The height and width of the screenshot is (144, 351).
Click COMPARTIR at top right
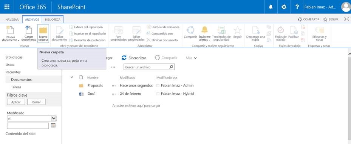[309, 20]
